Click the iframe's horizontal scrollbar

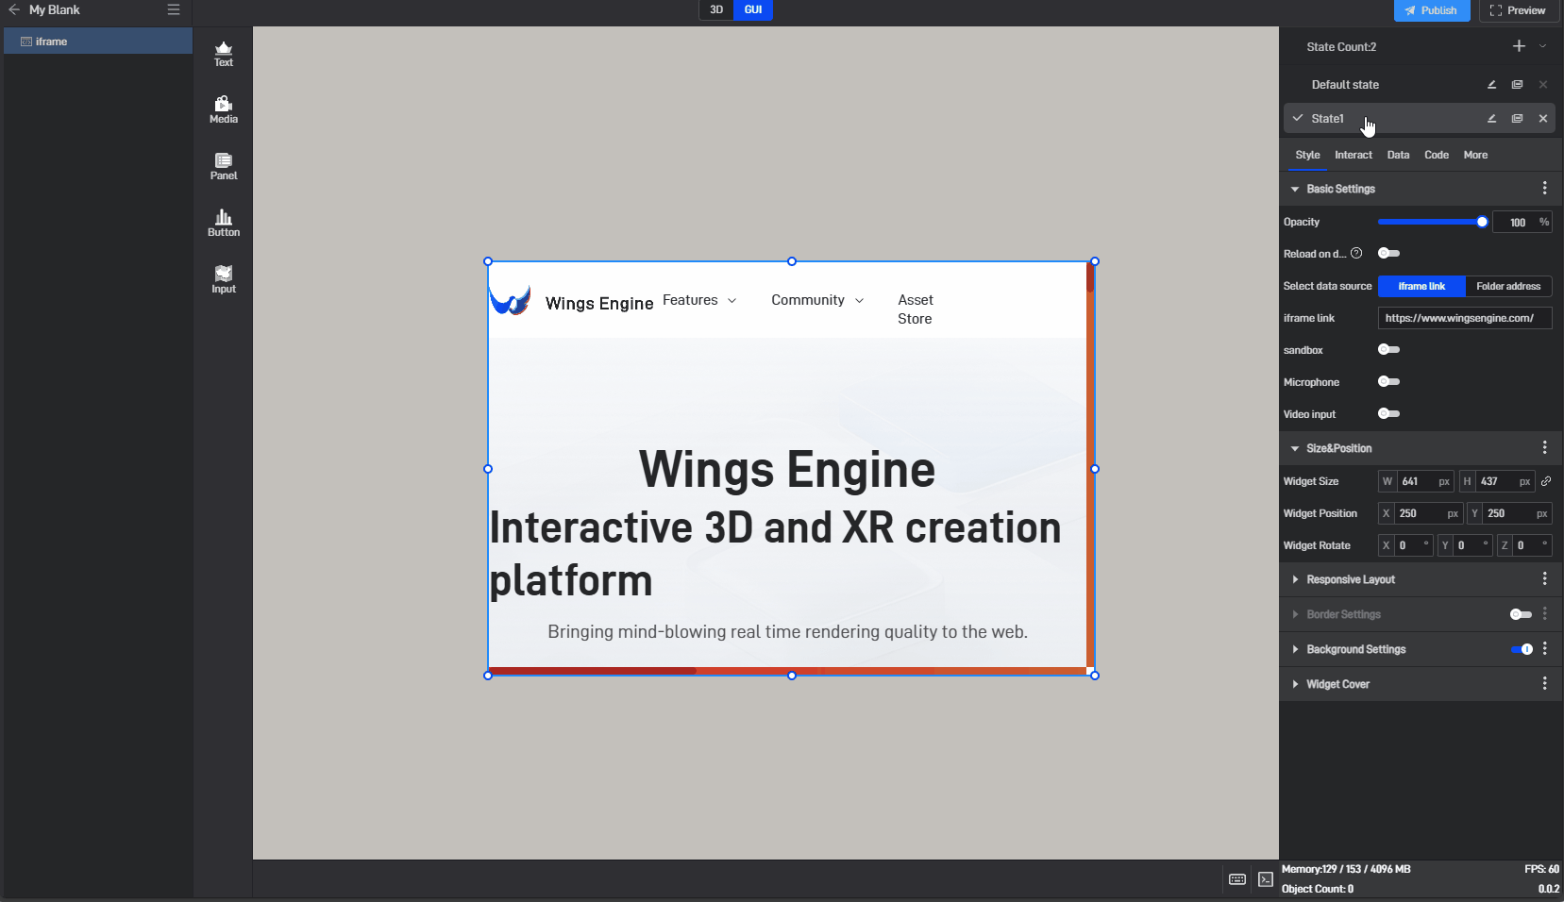[x=788, y=671]
